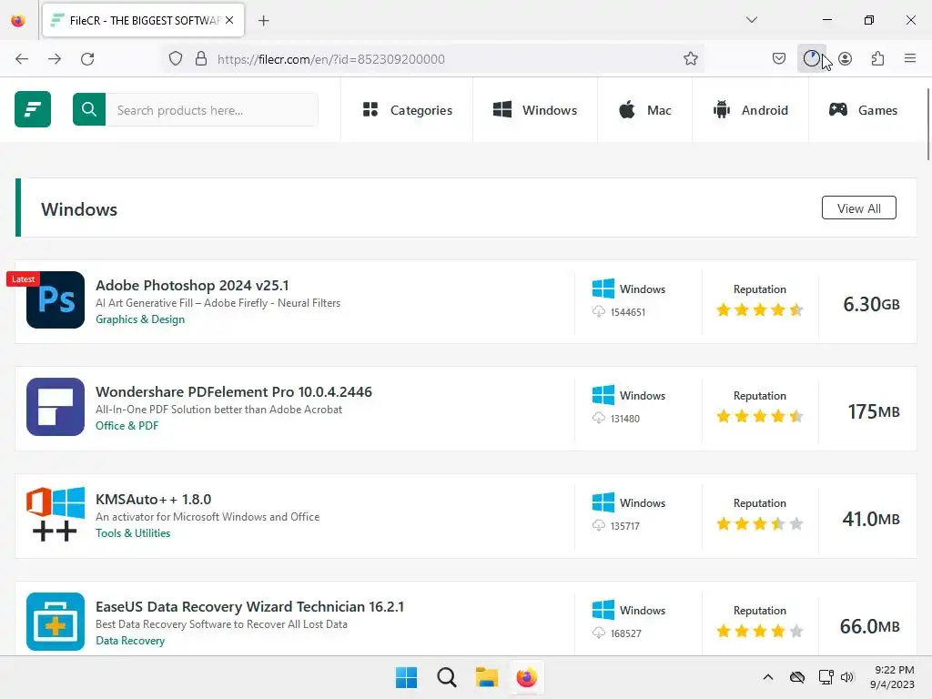Click KMSAuto++ reputation star rating
The width and height of the screenshot is (932, 699).
point(760,523)
